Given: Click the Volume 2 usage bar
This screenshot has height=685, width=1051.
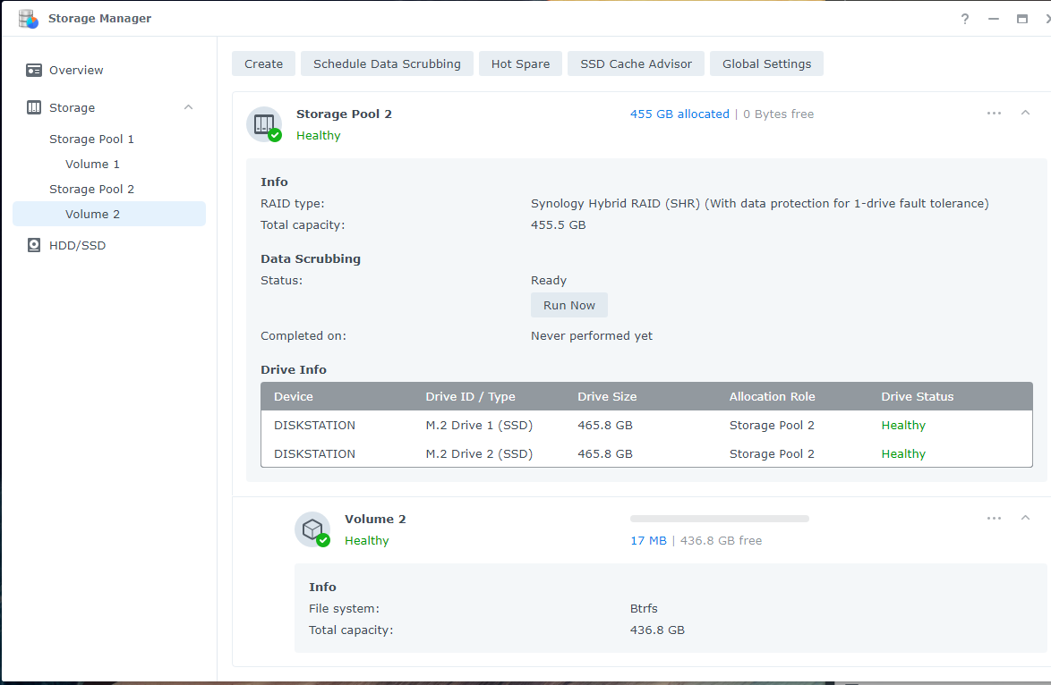Looking at the screenshot, I should [x=719, y=519].
